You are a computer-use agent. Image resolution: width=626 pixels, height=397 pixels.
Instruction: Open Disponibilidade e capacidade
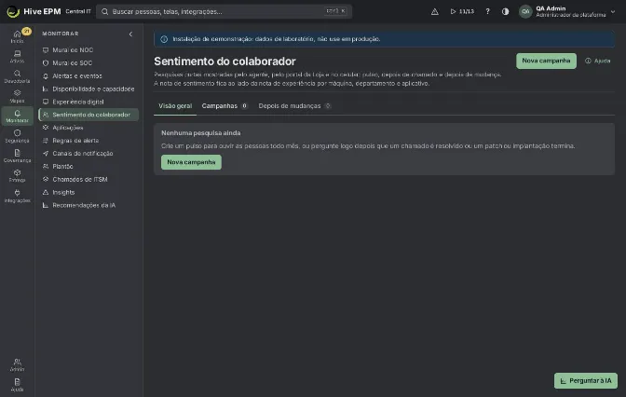(88, 89)
